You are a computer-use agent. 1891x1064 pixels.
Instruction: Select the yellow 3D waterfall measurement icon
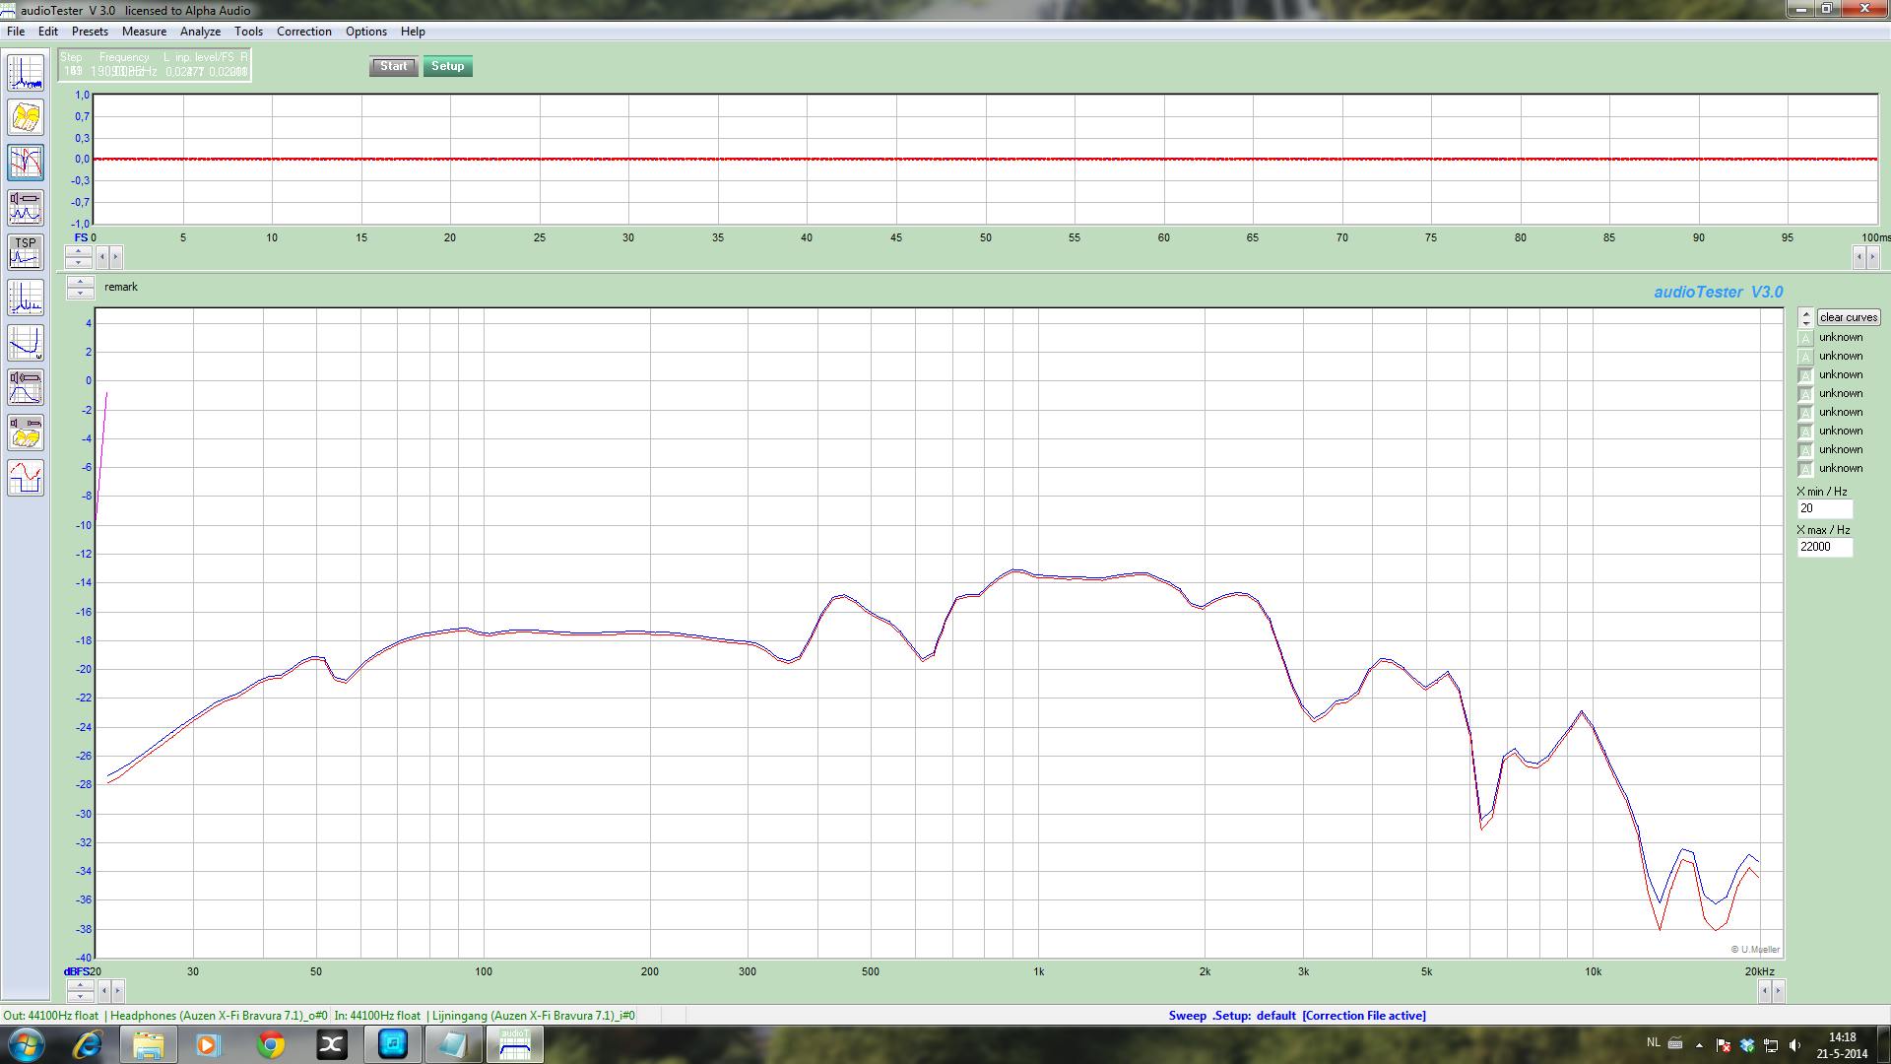26,118
